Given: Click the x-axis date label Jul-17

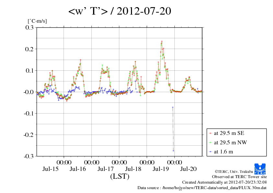Looking at the screenshot, I should click(105, 169).
